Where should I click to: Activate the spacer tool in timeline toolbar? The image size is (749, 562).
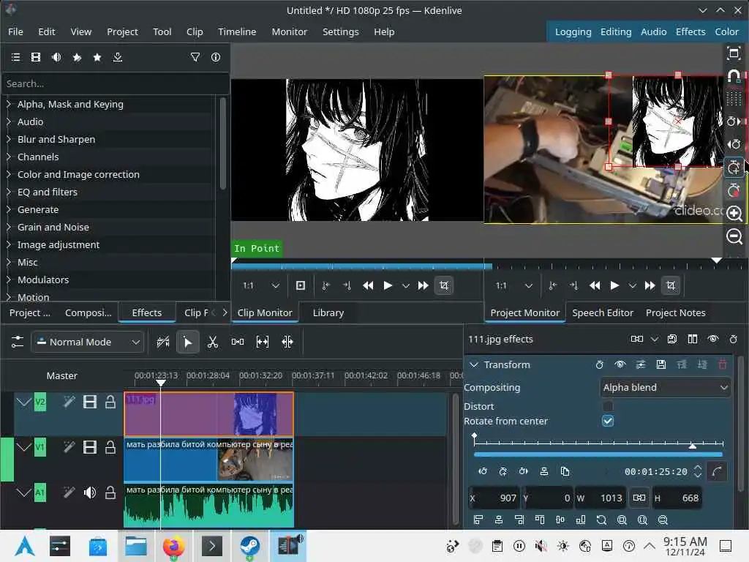238,342
